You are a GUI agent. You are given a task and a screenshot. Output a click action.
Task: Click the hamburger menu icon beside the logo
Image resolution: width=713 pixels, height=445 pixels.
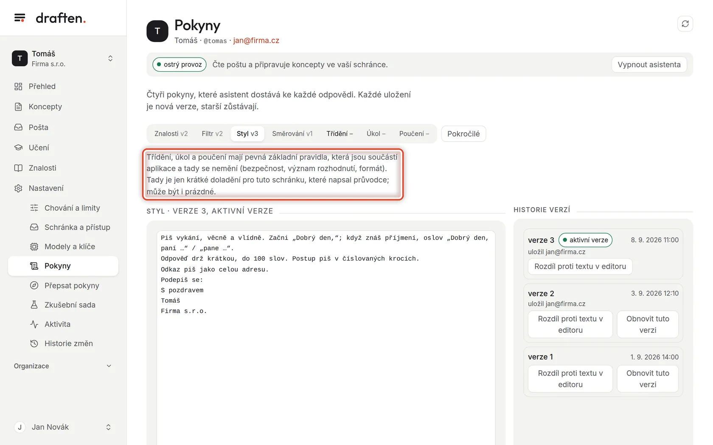pos(20,18)
